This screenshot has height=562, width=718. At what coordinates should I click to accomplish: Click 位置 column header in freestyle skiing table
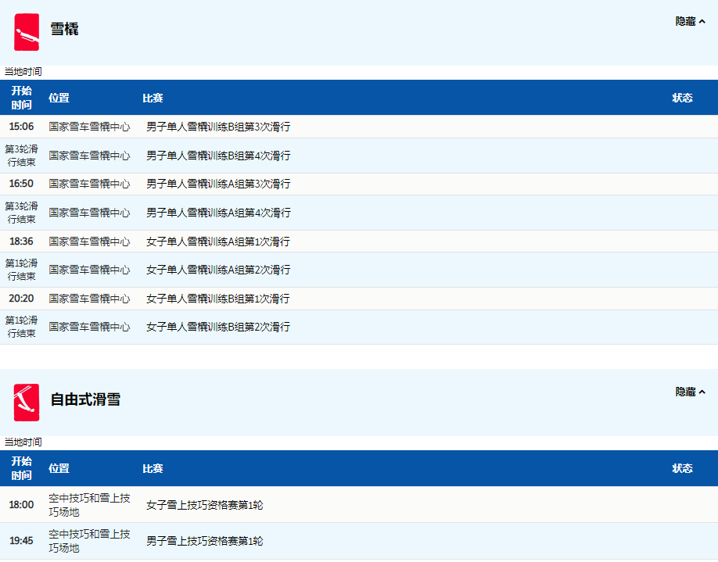(59, 468)
